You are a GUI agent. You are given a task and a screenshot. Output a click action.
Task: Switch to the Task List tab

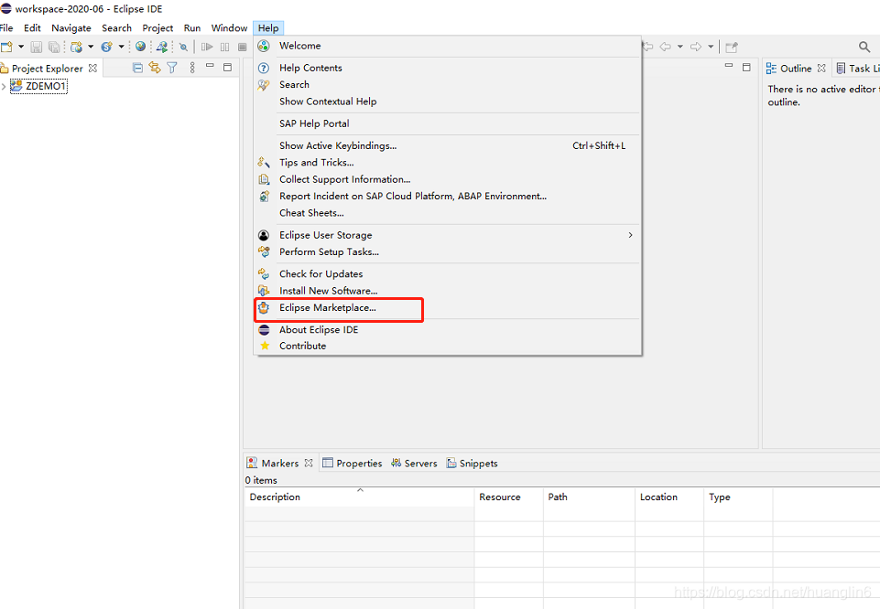[x=857, y=69]
